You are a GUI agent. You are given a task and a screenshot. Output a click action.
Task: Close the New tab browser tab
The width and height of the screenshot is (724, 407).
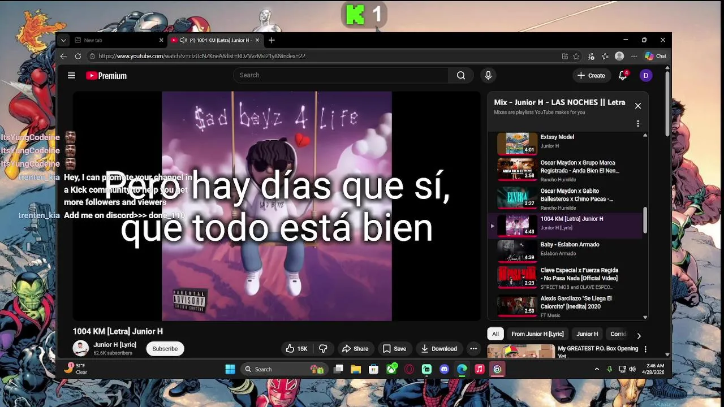(x=161, y=40)
